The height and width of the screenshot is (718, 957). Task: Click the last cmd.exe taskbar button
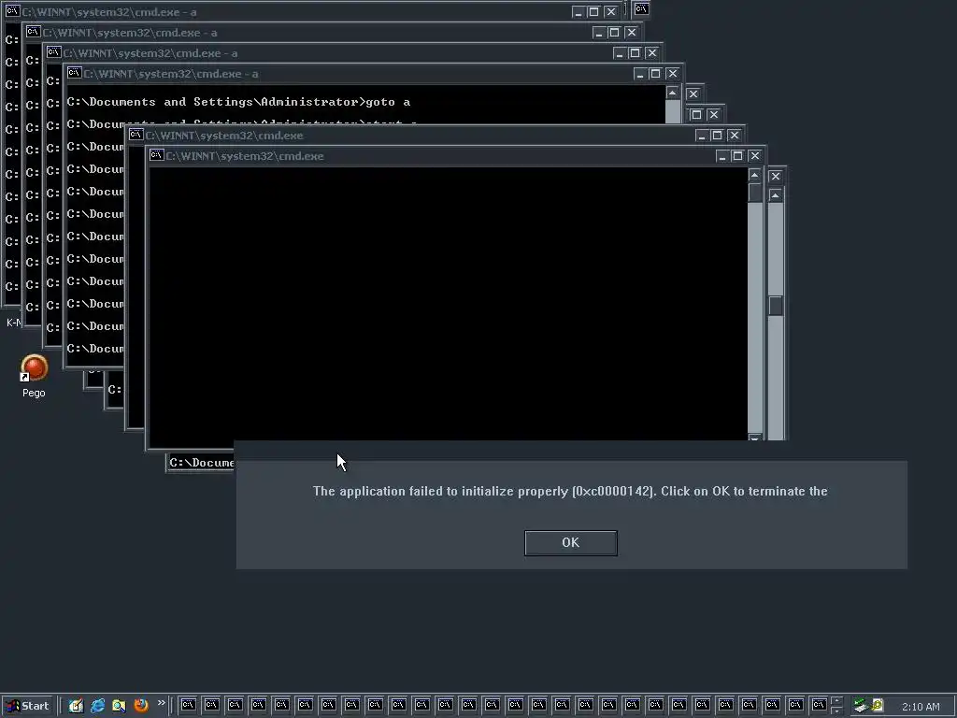[819, 706]
